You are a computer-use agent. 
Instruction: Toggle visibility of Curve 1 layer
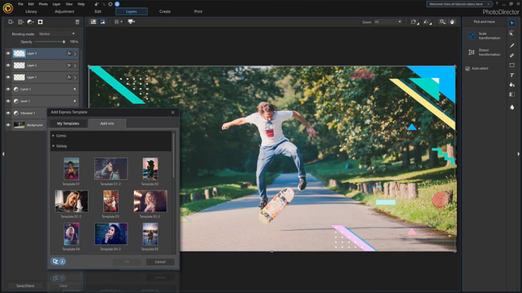click(8, 89)
